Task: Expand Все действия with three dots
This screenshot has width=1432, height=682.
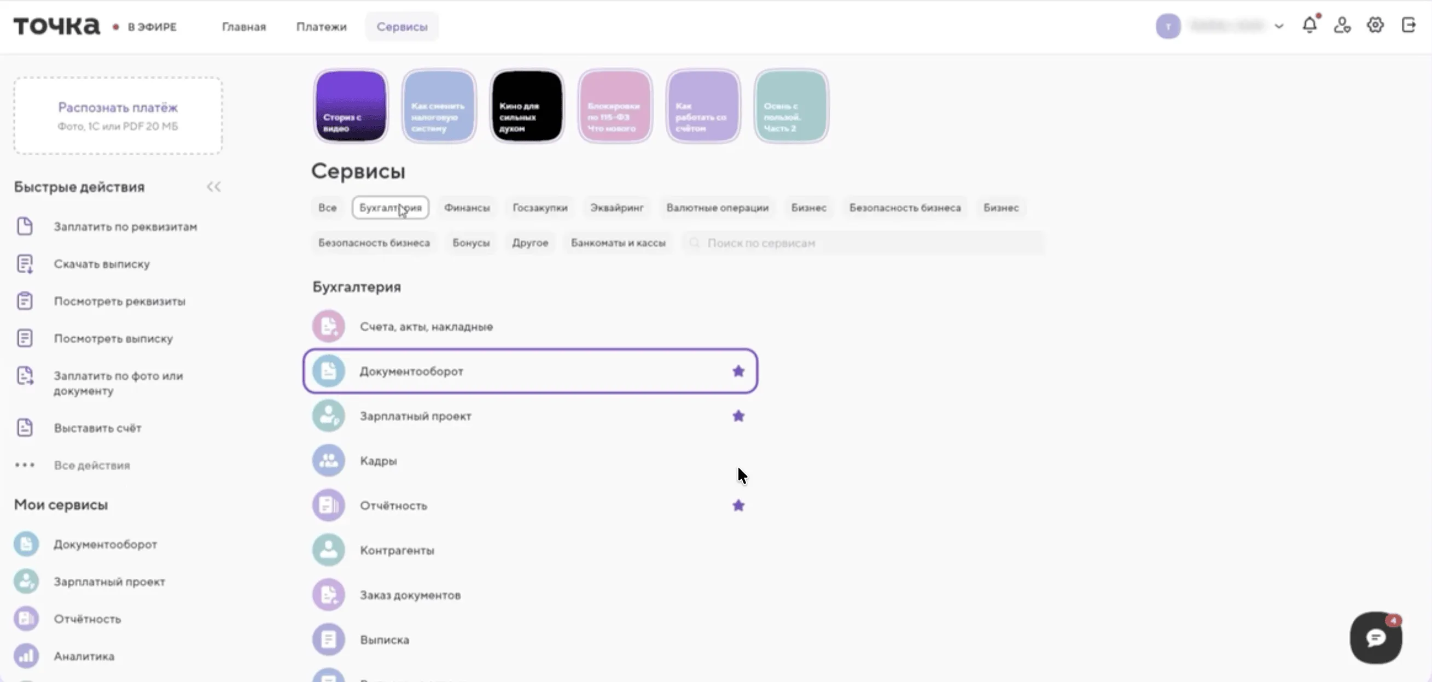Action: tap(25, 465)
